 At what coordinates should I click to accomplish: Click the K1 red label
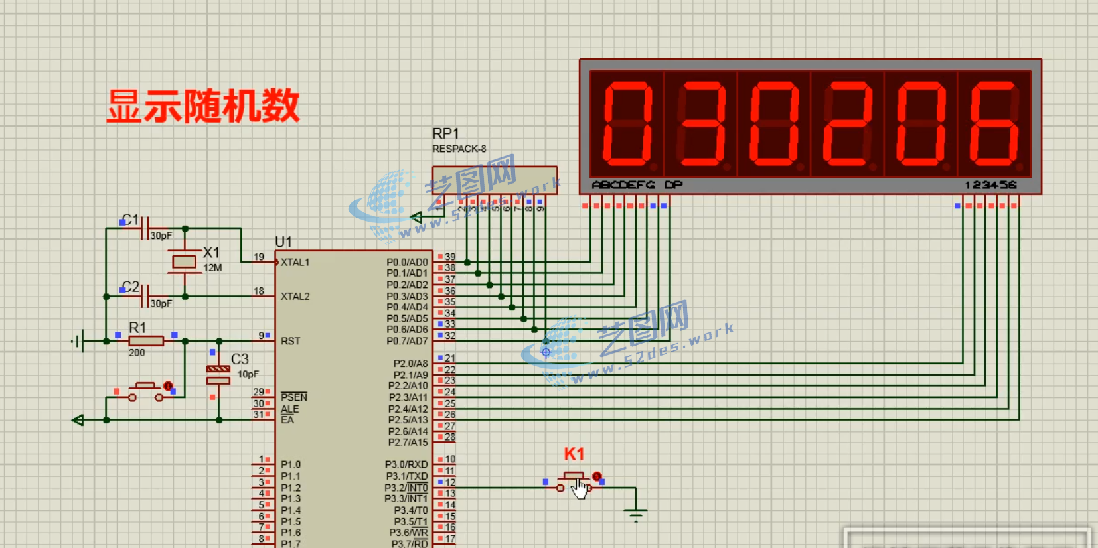tap(574, 454)
